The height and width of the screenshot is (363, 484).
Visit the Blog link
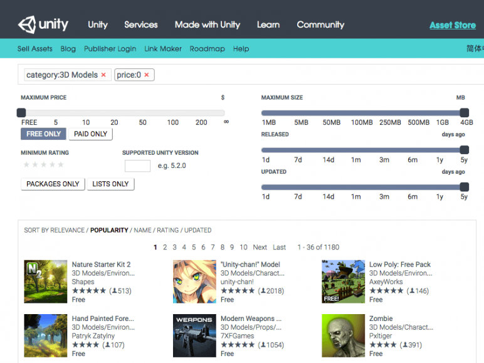tap(68, 49)
